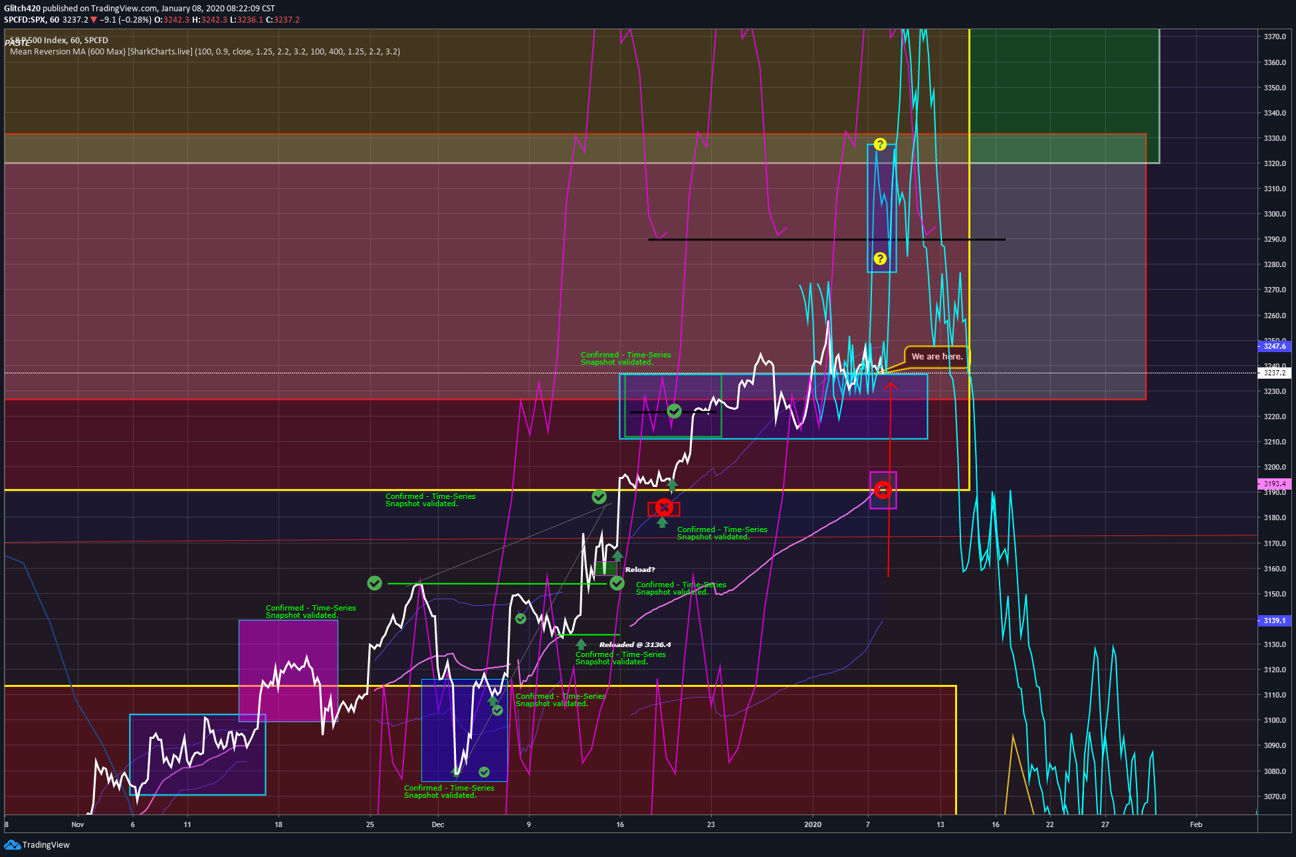The height and width of the screenshot is (857, 1296).
Task: Click Nov on the time axis
Action: pos(78,824)
